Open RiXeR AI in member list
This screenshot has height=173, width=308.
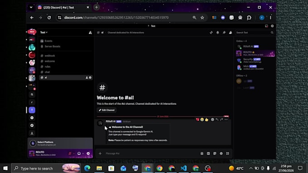point(255,47)
